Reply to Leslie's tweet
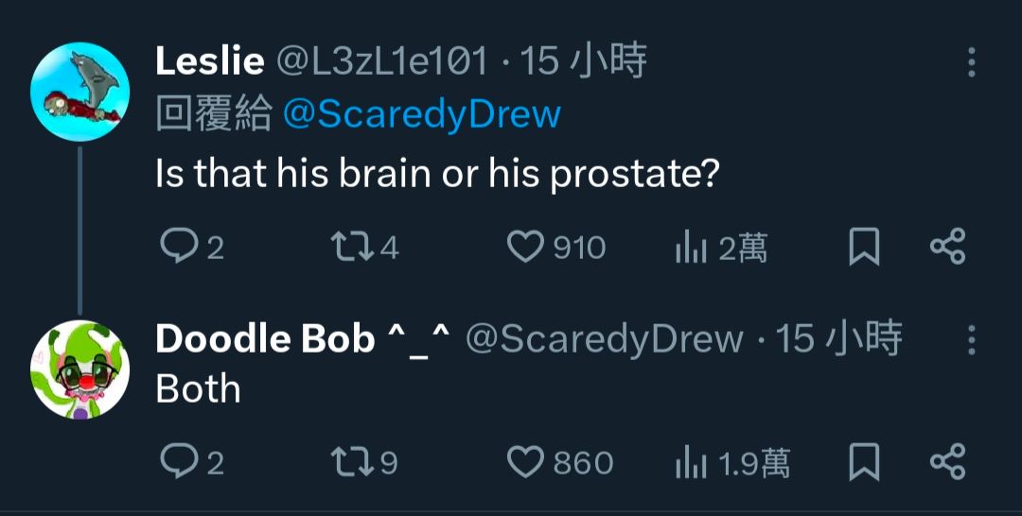The image size is (1022, 516). coord(178,248)
